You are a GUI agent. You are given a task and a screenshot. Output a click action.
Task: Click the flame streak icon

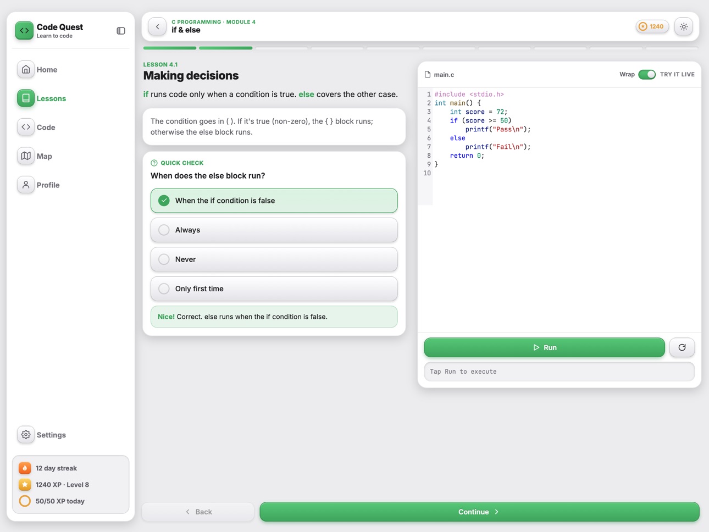click(25, 468)
